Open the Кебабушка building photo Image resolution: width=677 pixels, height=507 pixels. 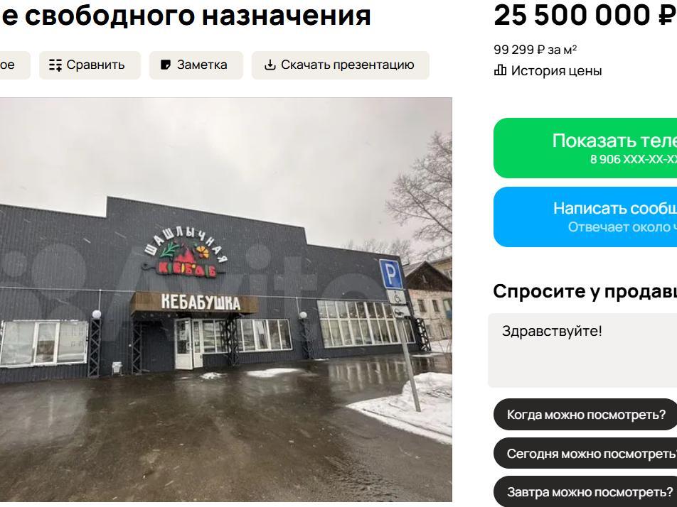226,300
